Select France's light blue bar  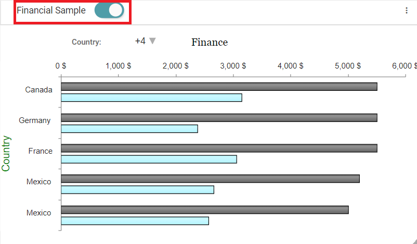click(x=149, y=159)
